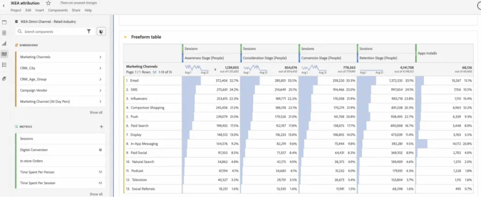The width and height of the screenshot is (481, 197).
Task: Click Show all under Dimensions
Action: click(96, 112)
